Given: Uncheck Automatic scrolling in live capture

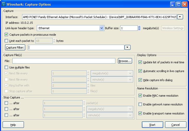Looking at the screenshot, I should tap(140, 71).
